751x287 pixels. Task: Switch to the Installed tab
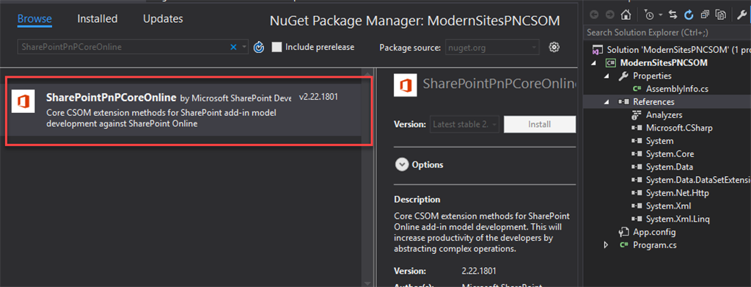point(98,19)
